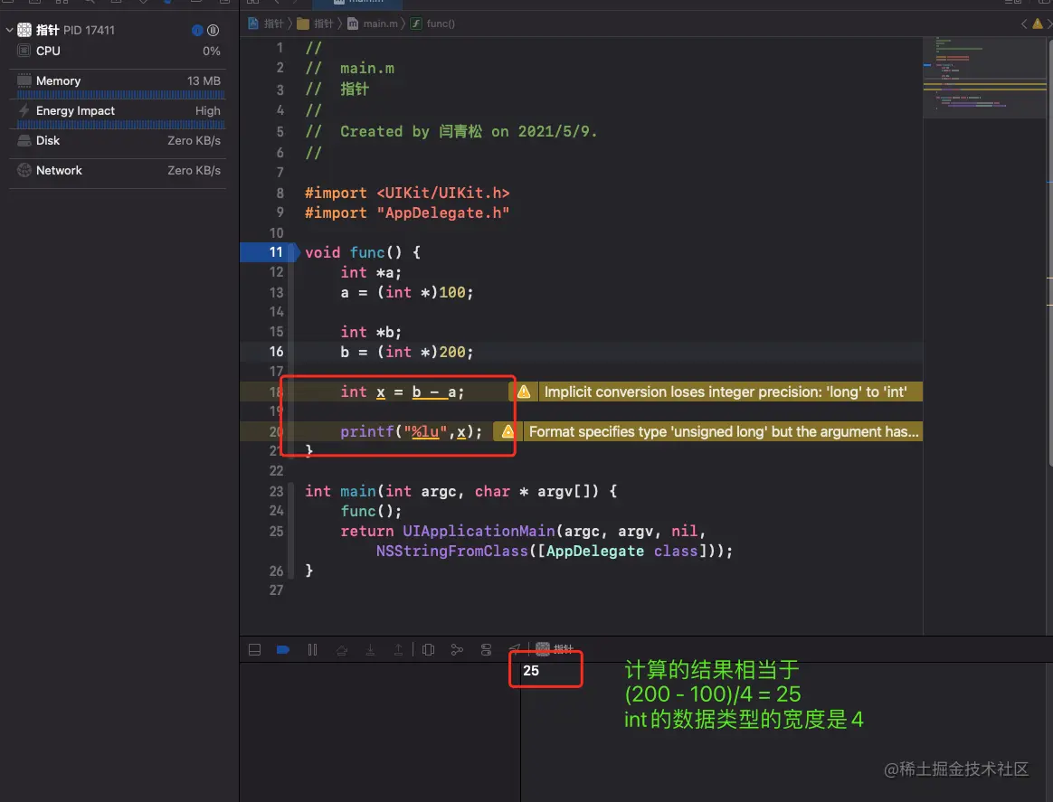The width and height of the screenshot is (1053, 802).
Task: Click the editor vertical scrollbar
Action: 1049,254
